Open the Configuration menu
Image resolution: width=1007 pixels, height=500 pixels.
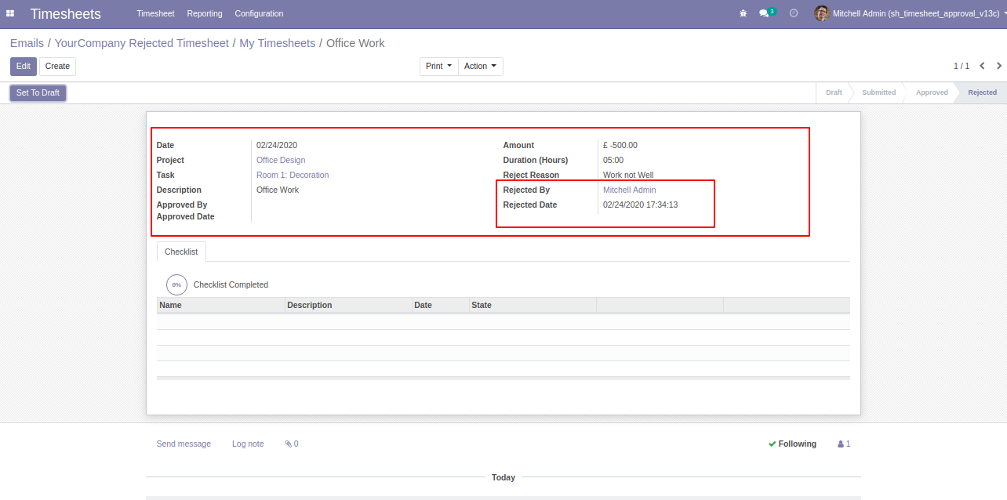pos(260,13)
